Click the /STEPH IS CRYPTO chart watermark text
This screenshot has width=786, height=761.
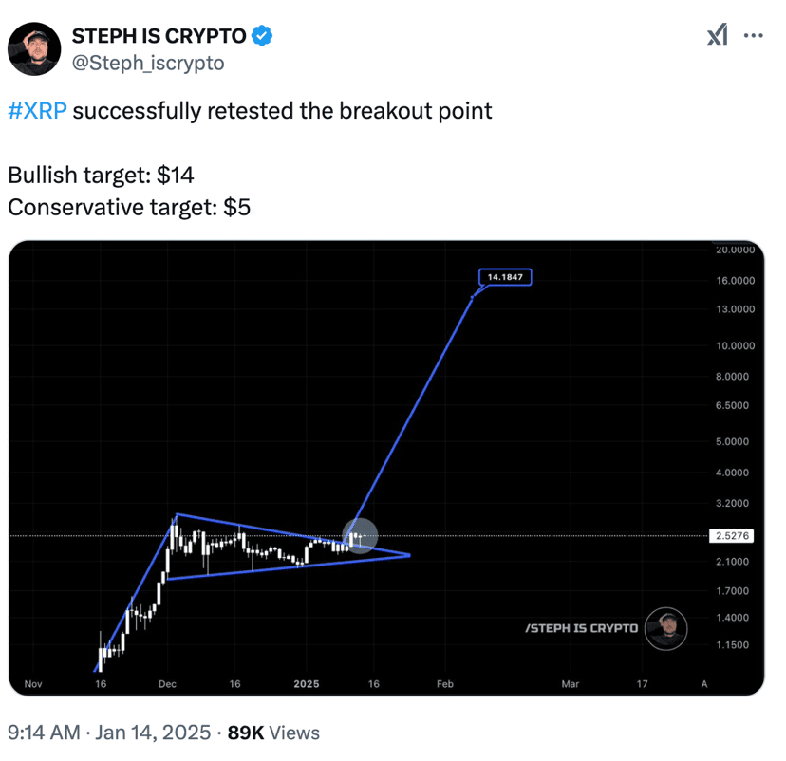(x=581, y=628)
